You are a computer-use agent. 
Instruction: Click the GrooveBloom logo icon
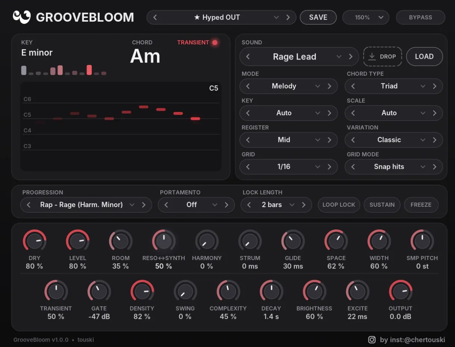[x=22, y=17]
